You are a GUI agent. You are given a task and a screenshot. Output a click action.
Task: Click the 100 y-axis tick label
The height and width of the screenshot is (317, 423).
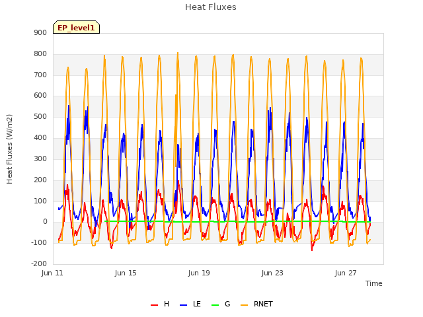tap(40, 201)
